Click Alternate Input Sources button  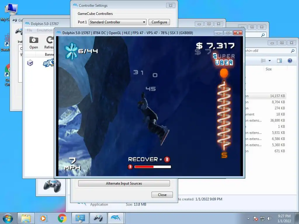[x=124, y=183]
